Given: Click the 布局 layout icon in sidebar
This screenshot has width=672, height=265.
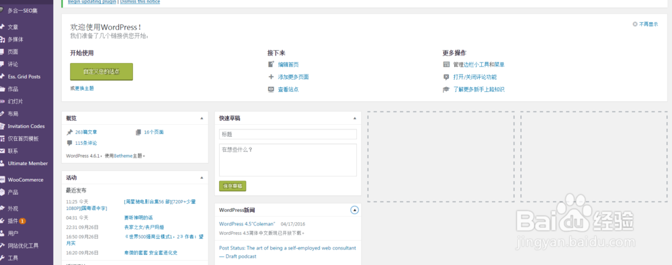Looking at the screenshot, I should (x=3, y=114).
